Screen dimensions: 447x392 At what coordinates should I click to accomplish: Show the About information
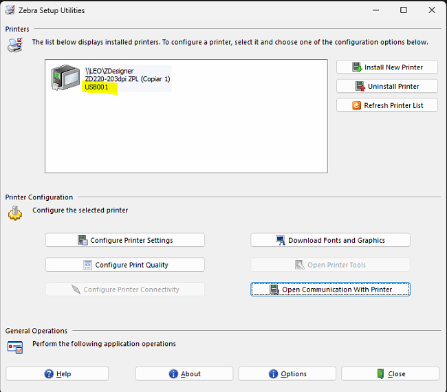click(184, 373)
